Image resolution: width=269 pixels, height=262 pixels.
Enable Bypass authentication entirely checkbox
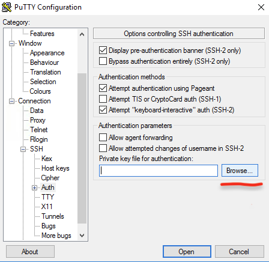(x=103, y=61)
